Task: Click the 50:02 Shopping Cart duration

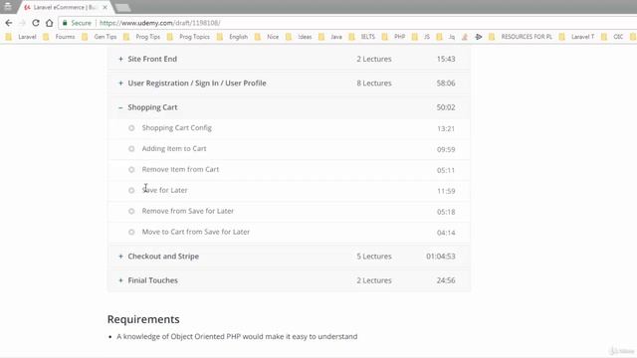Action: click(446, 107)
